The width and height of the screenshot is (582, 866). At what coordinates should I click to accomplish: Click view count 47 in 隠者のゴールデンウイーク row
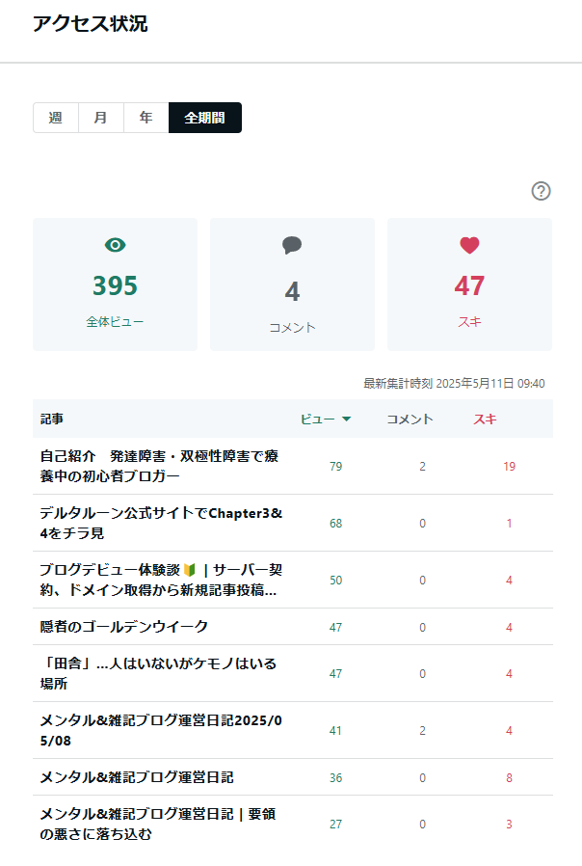[336, 628]
